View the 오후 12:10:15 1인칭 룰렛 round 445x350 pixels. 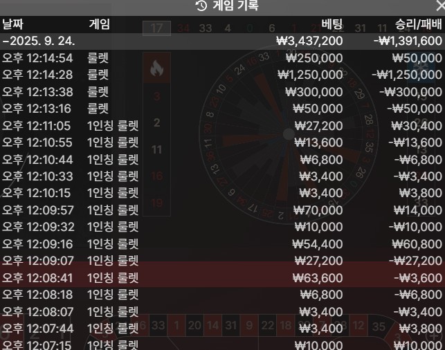tap(223, 193)
